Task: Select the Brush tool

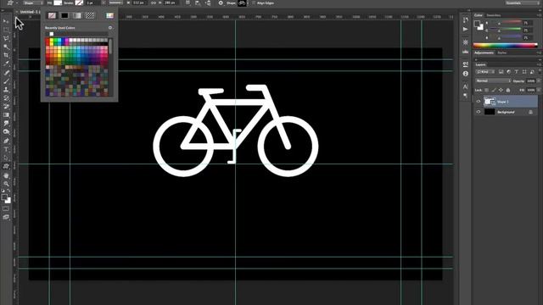Action: coord(6,81)
